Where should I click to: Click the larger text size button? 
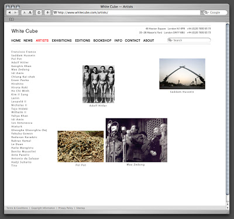(x=30, y=12)
